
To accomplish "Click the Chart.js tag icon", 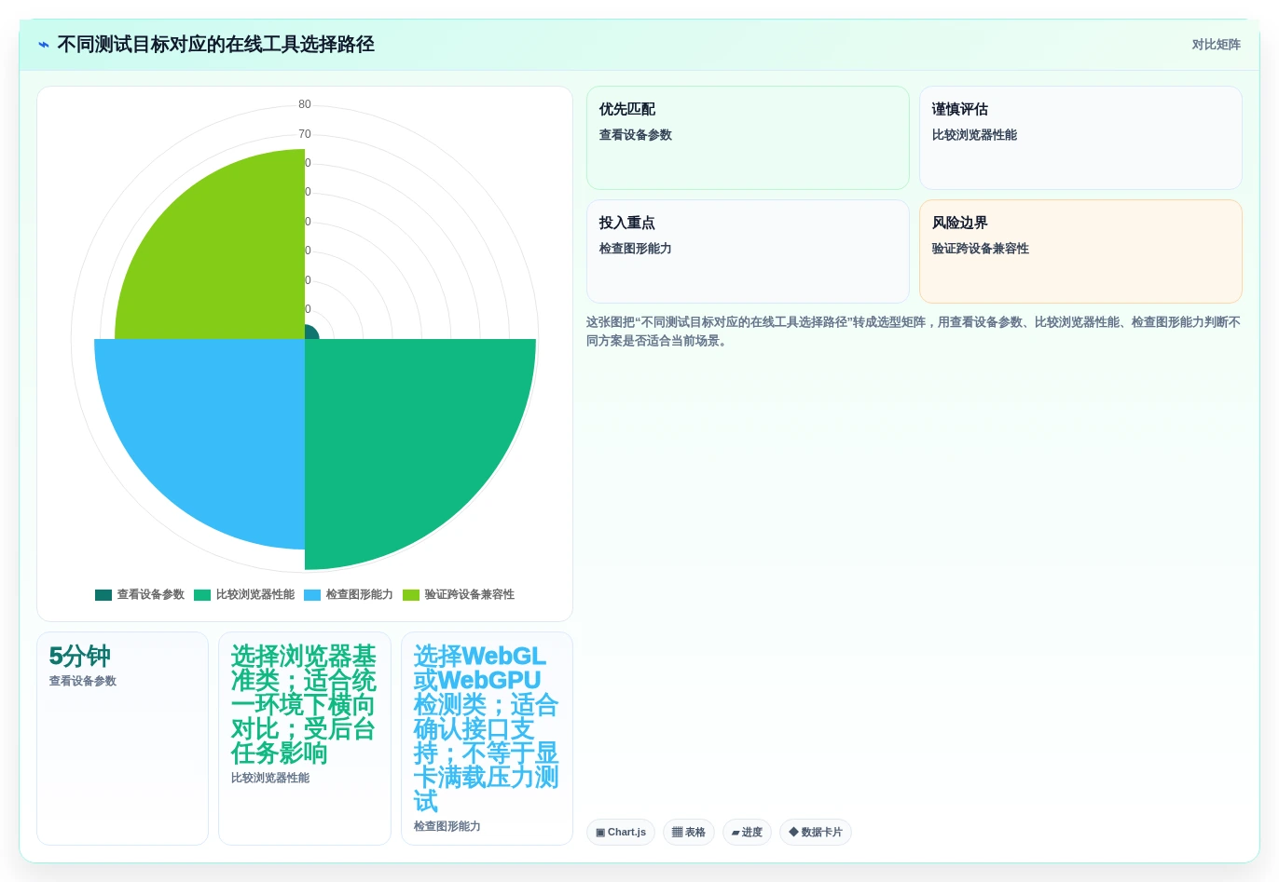I will (600, 833).
